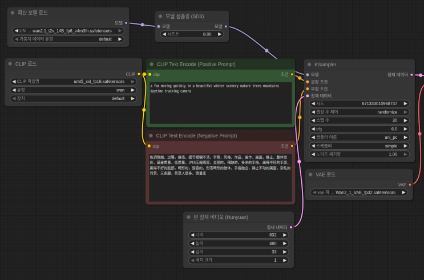424x280 pixels.
Task: Collapse the Negative Prompt CLIP Text Encode node
Action: click(151, 135)
